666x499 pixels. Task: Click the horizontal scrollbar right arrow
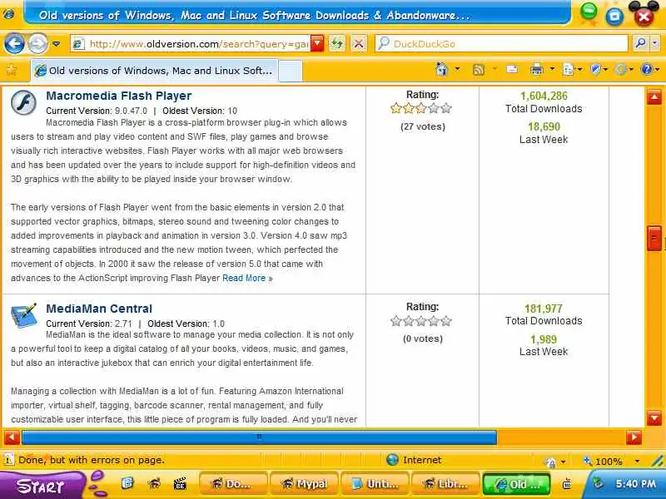tap(634, 437)
